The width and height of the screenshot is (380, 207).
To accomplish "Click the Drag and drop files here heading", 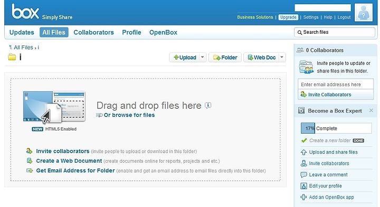I will [149, 106].
